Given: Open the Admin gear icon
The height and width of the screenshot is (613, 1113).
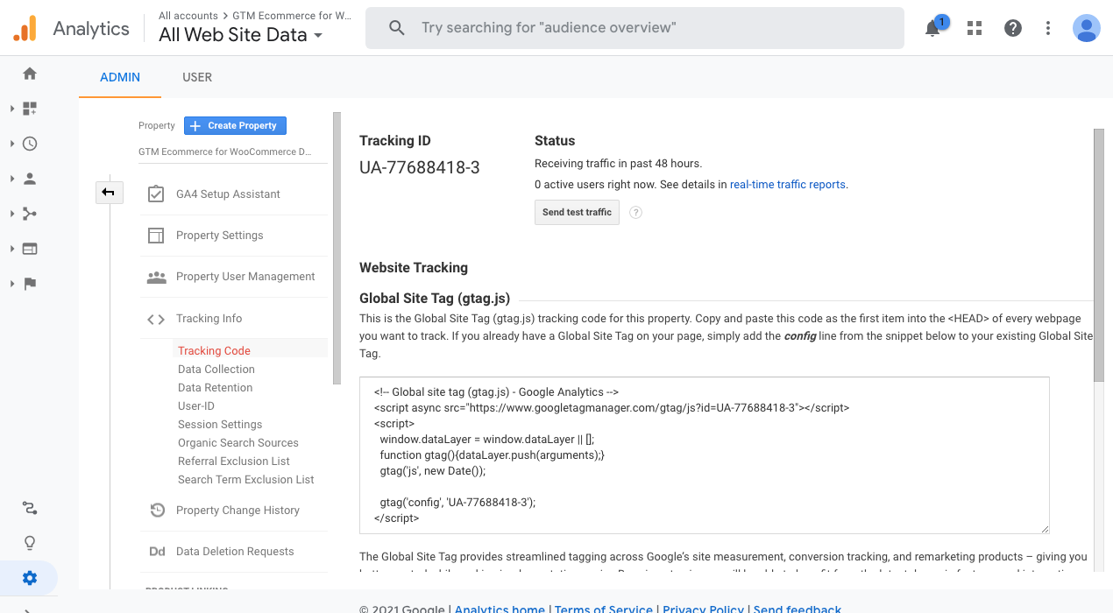Looking at the screenshot, I should 30,578.
